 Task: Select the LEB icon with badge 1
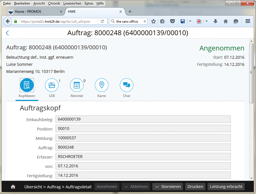click(x=52, y=85)
